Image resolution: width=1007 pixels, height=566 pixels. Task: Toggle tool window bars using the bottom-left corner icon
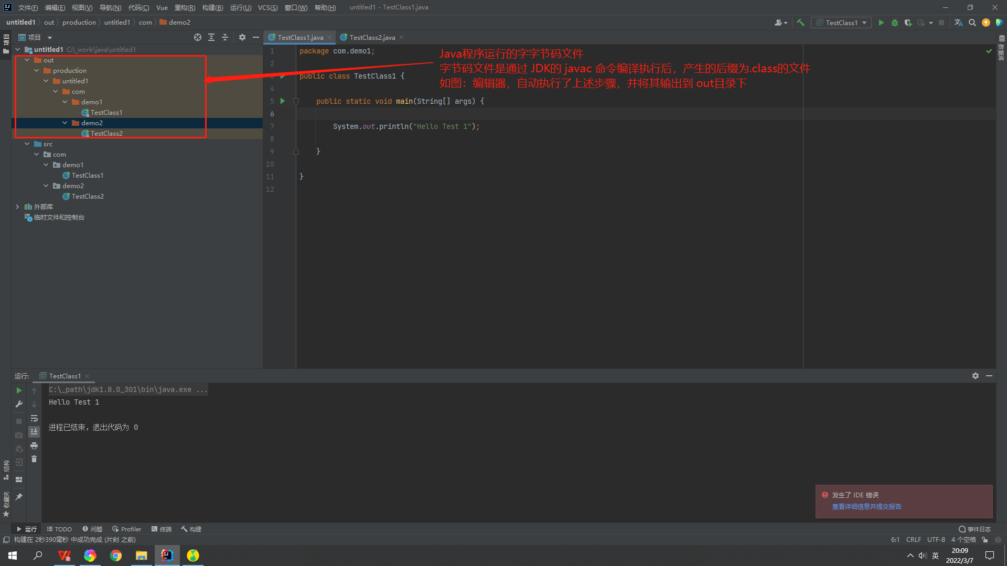(6, 539)
